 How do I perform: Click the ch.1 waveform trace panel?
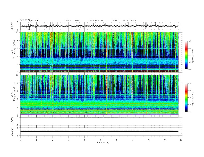click(x=101, y=26)
